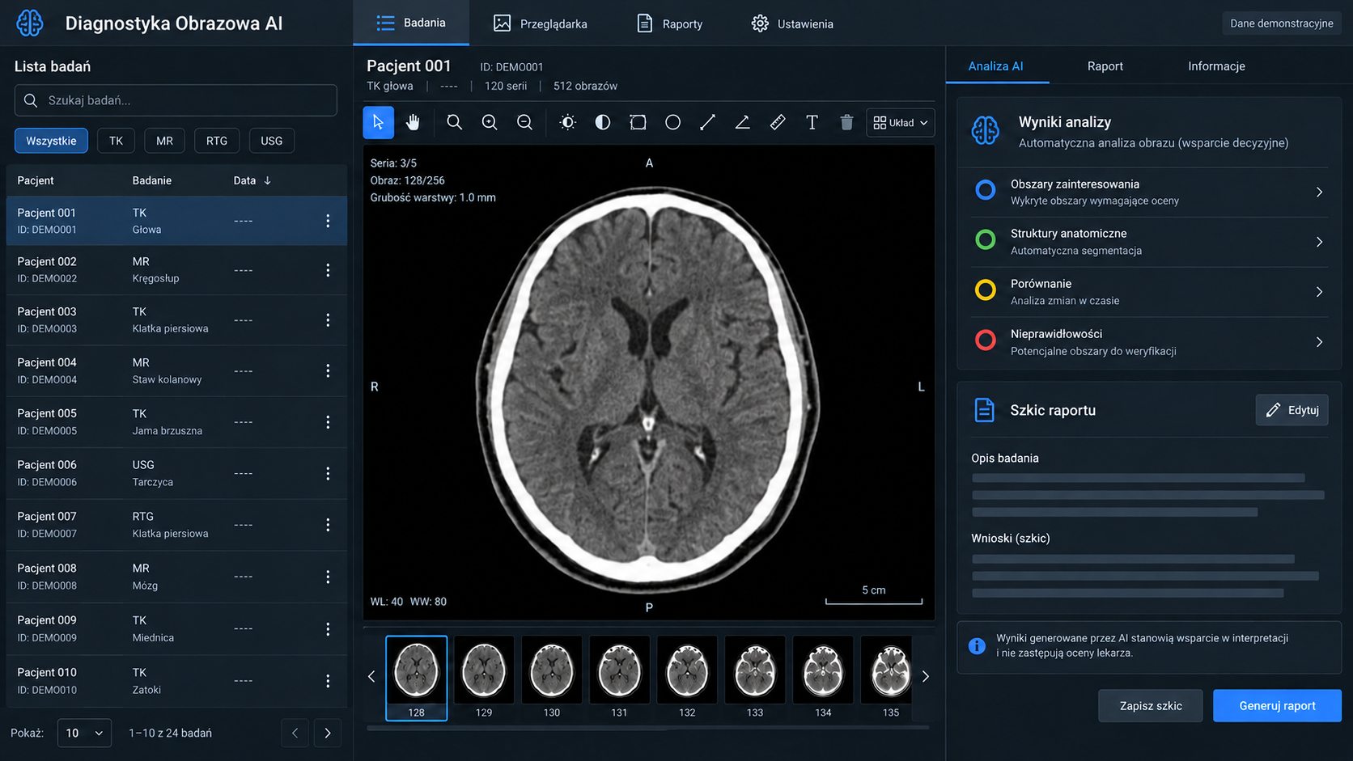Adjust brightness with sun icon
The width and height of the screenshot is (1353, 761).
pyautogui.click(x=567, y=122)
